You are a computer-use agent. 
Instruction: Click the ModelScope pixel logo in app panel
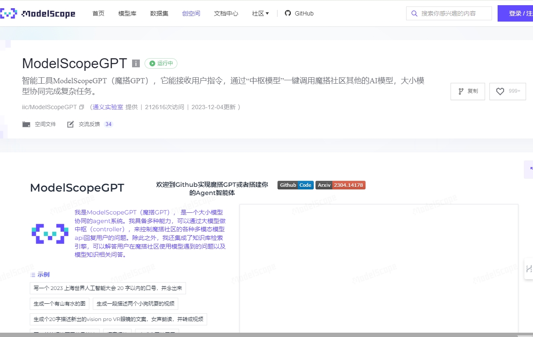[50, 233]
